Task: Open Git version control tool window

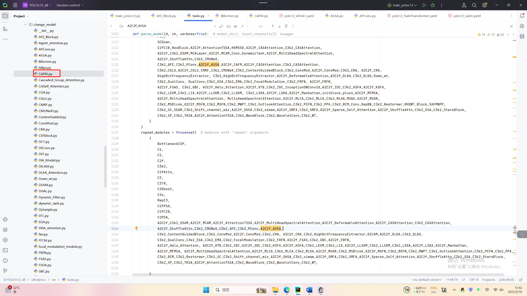Action: pos(5,271)
